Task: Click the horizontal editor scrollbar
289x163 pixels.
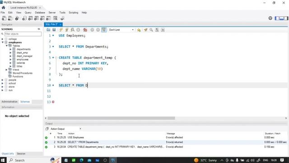Action: click(111, 118)
